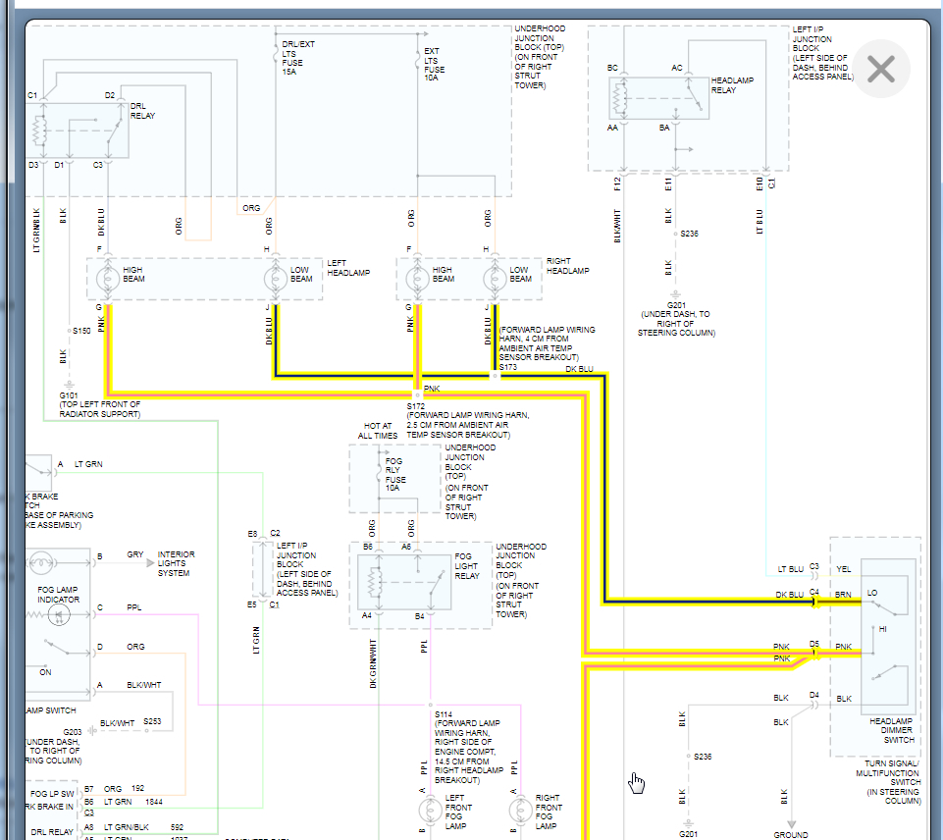Click the RIGHT FRONT FOG LAMP label
Image resolution: width=943 pixels, height=840 pixels.
tap(549, 812)
